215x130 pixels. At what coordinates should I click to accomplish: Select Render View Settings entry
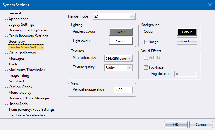coord(26,47)
